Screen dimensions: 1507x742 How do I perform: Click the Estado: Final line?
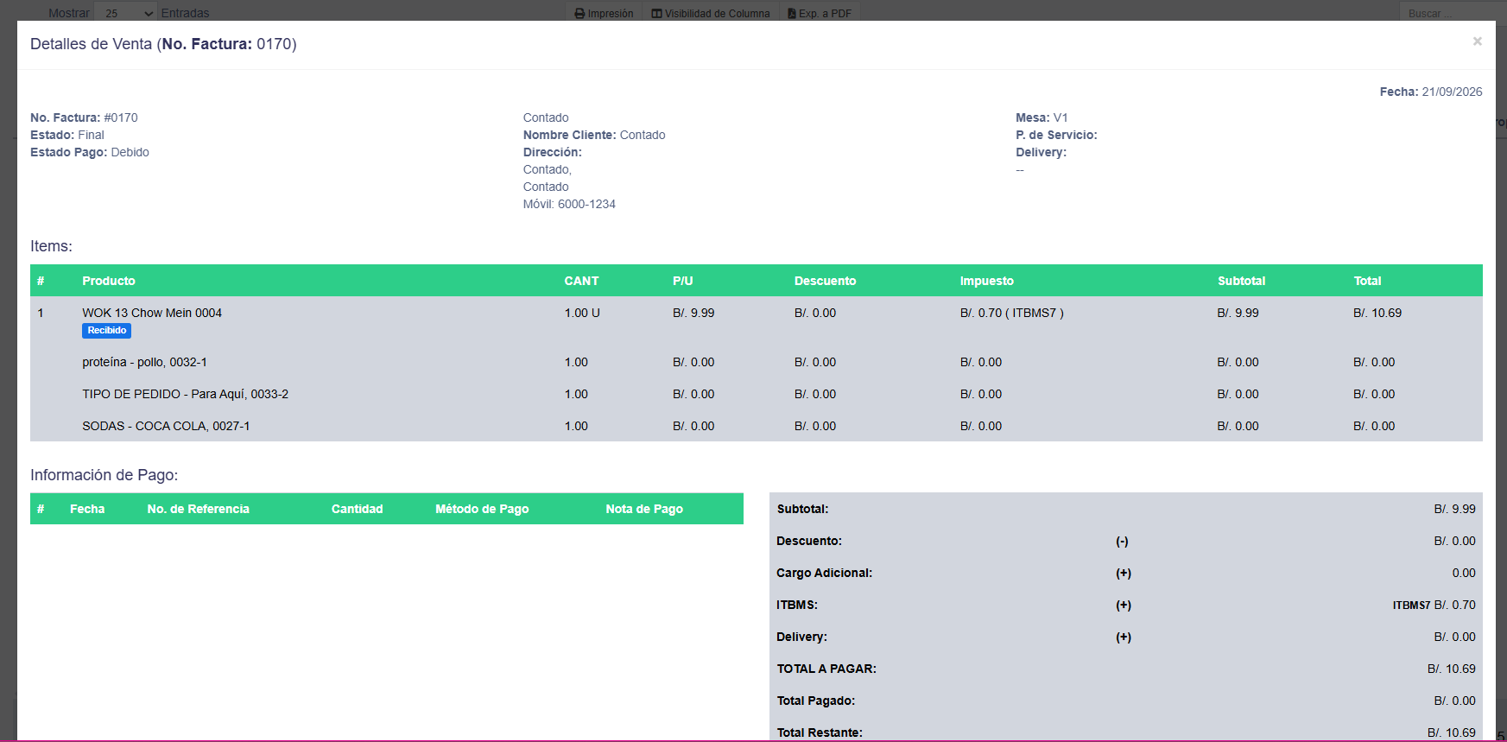67,135
